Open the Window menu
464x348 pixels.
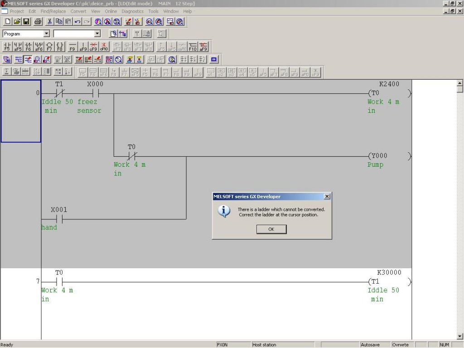pyautogui.click(x=171, y=11)
